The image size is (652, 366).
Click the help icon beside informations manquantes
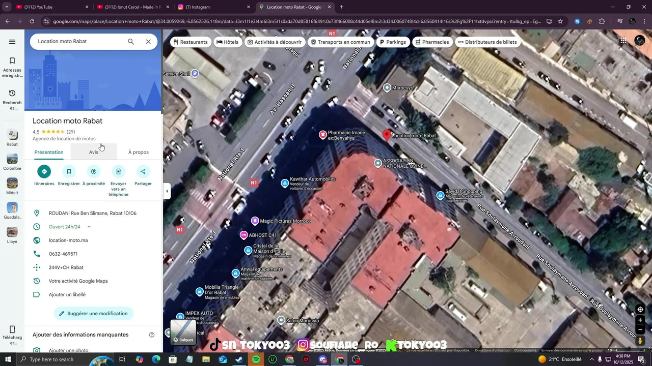tap(152, 334)
